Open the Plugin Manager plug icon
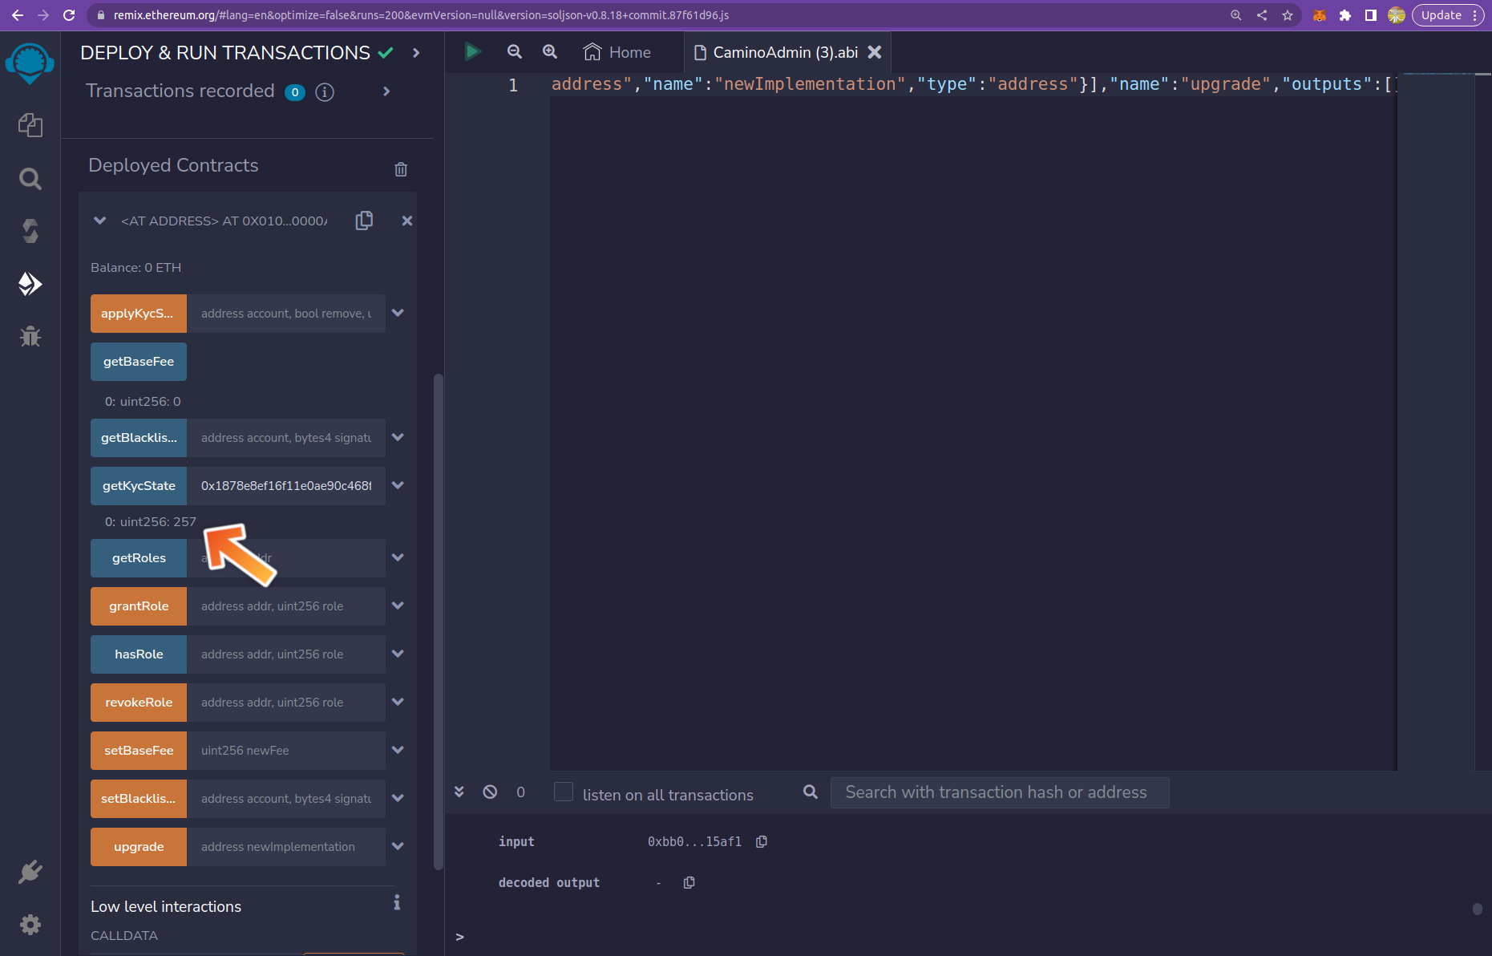 coord(30,871)
